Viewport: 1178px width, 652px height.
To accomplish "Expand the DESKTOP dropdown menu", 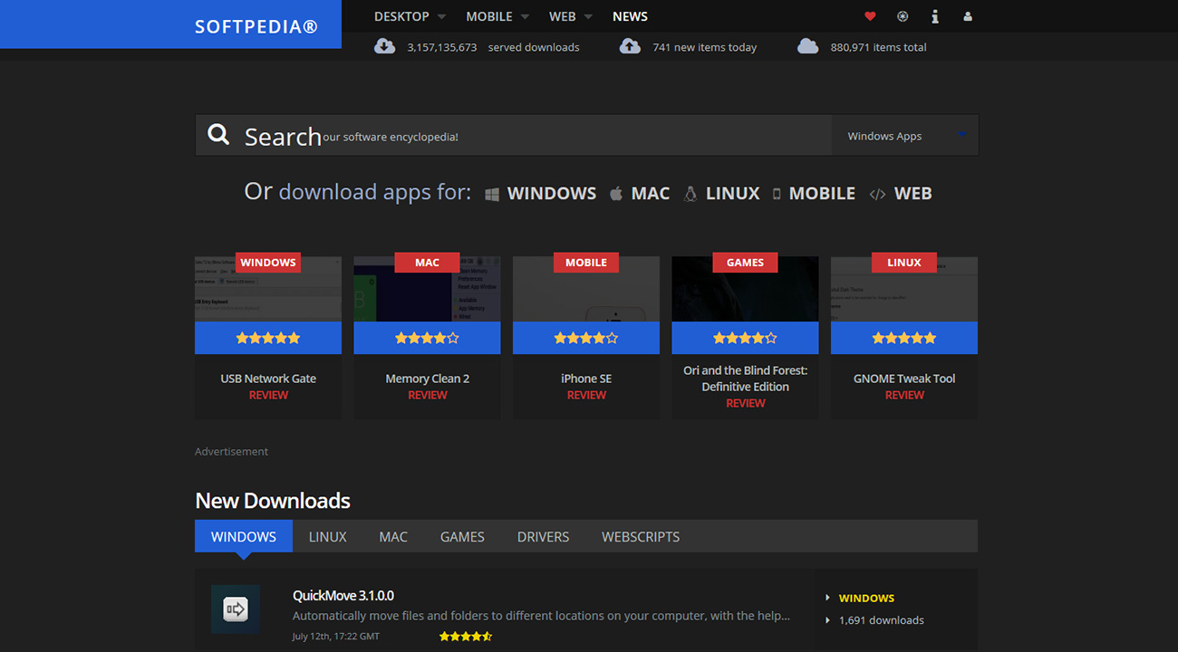I will (401, 16).
